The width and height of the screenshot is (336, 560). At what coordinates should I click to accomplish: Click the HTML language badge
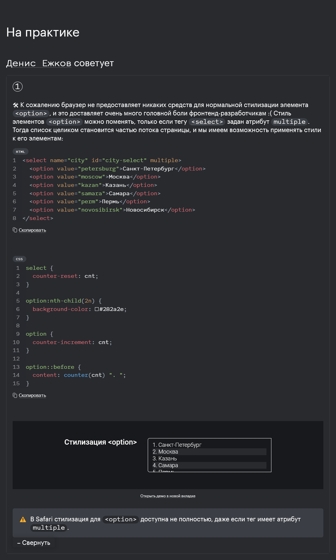point(20,152)
